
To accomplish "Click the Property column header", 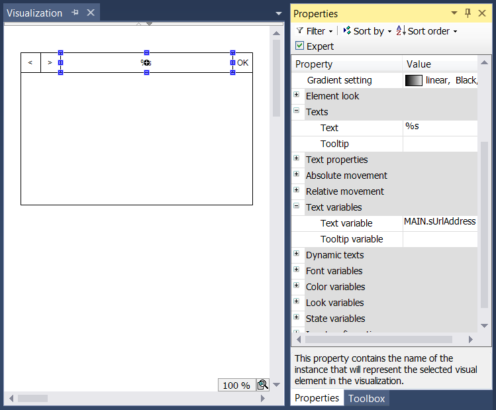I will pyautogui.click(x=347, y=64).
